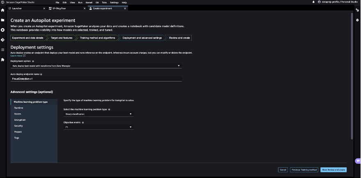Image resolution: width=361 pixels, height=178 pixels.
Task: Select the Project advanced settings section
Action: click(34, 132)
